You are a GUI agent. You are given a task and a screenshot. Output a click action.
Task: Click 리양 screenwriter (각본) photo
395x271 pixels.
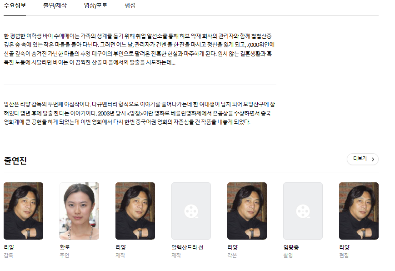[x=247, y=211]
